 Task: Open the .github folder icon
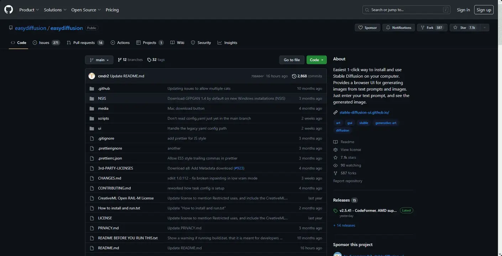point(92,89)
